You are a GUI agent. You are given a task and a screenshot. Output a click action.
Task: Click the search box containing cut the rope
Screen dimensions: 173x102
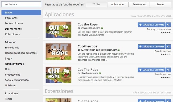click(21, 4)
